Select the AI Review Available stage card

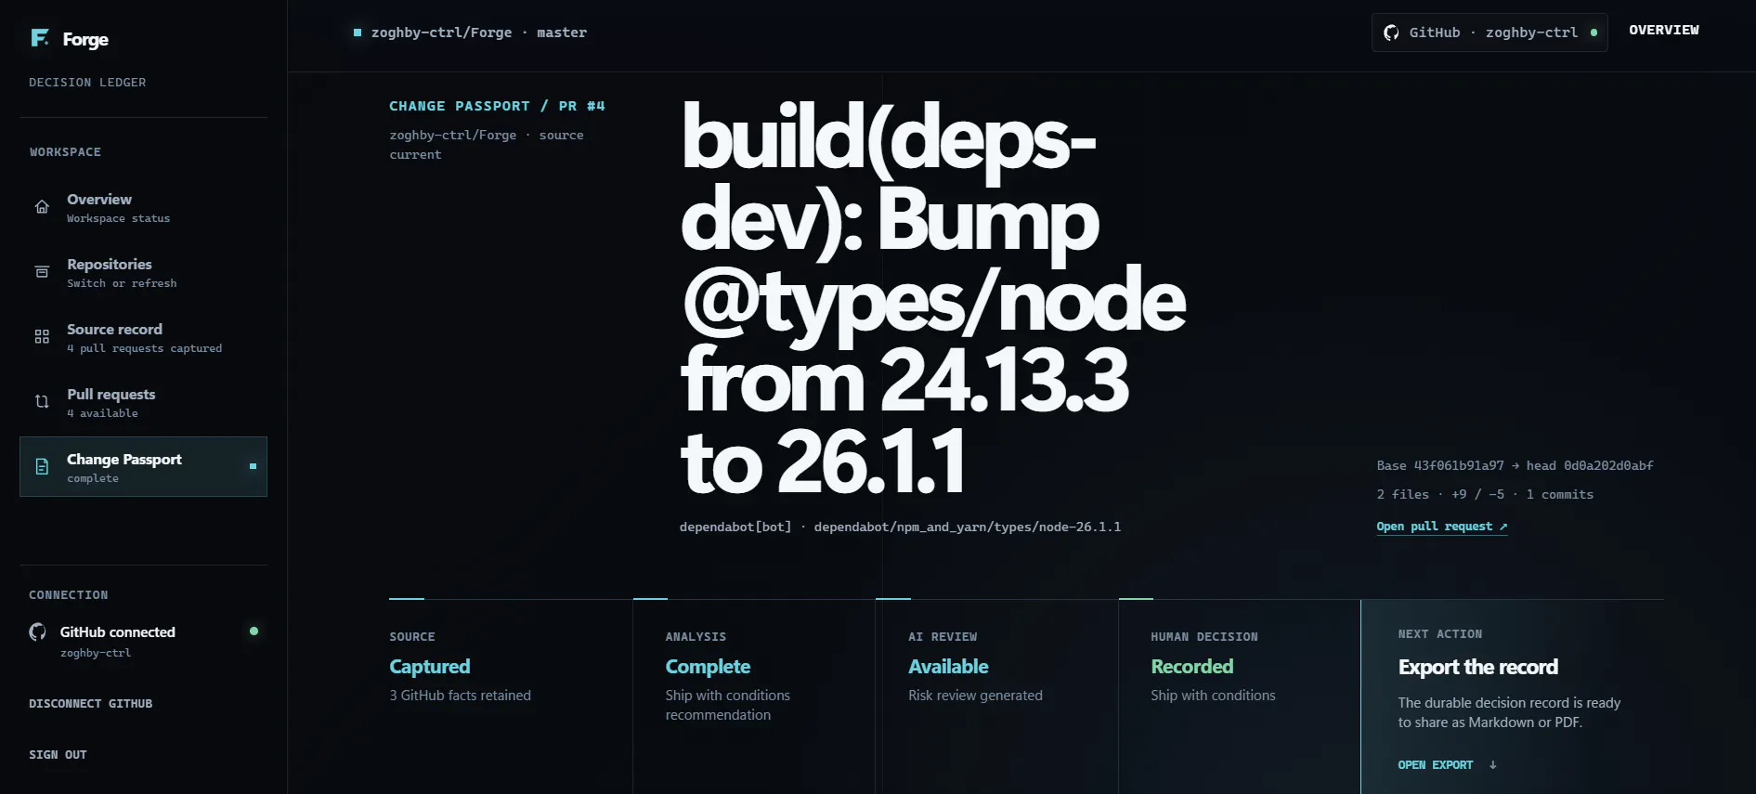tap(996, 696)
